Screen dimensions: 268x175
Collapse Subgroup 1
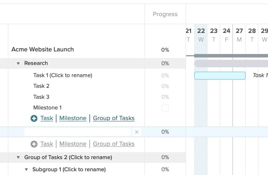[26, 170]
